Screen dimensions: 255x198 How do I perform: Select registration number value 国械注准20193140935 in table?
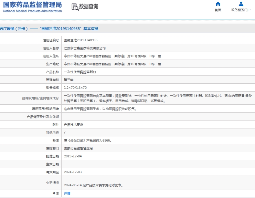[81, 40]
